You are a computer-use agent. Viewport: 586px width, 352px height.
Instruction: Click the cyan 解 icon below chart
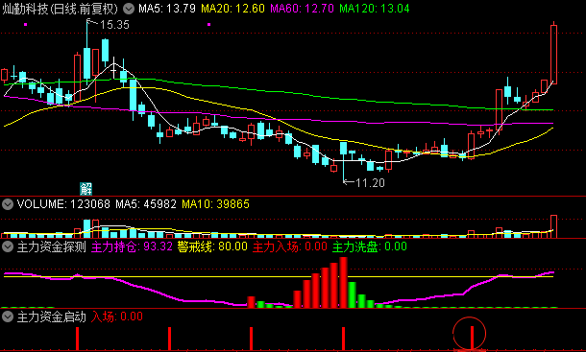(85, 189)
